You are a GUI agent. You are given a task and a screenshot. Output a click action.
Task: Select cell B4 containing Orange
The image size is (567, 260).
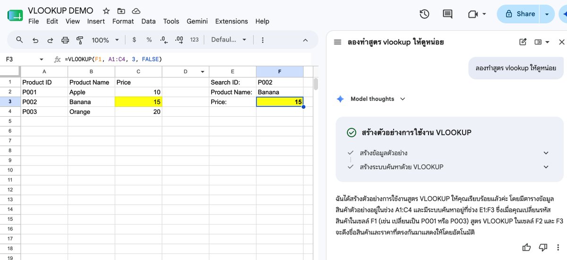click(91, 112)
